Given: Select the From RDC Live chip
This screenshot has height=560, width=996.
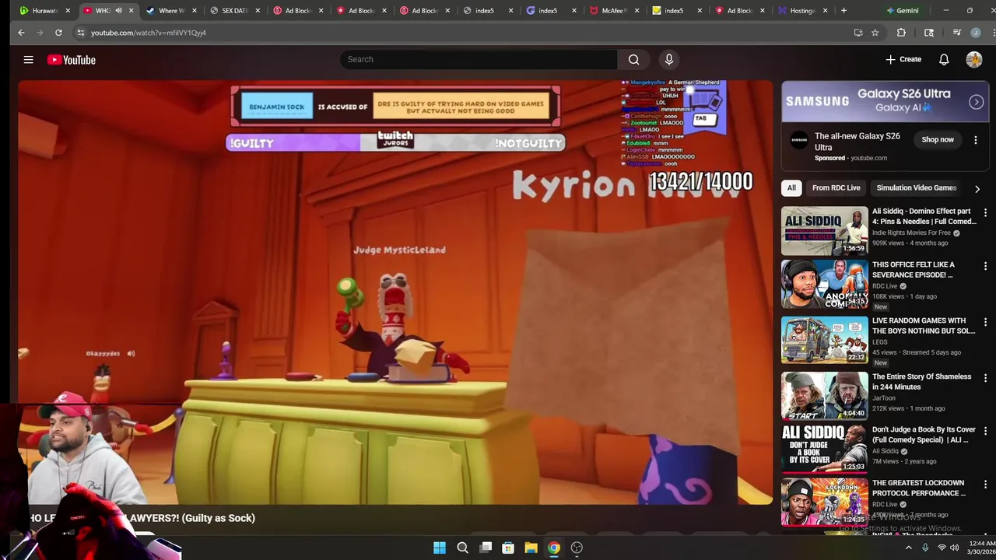Looking at the screenshot, I should pos(836,187).
